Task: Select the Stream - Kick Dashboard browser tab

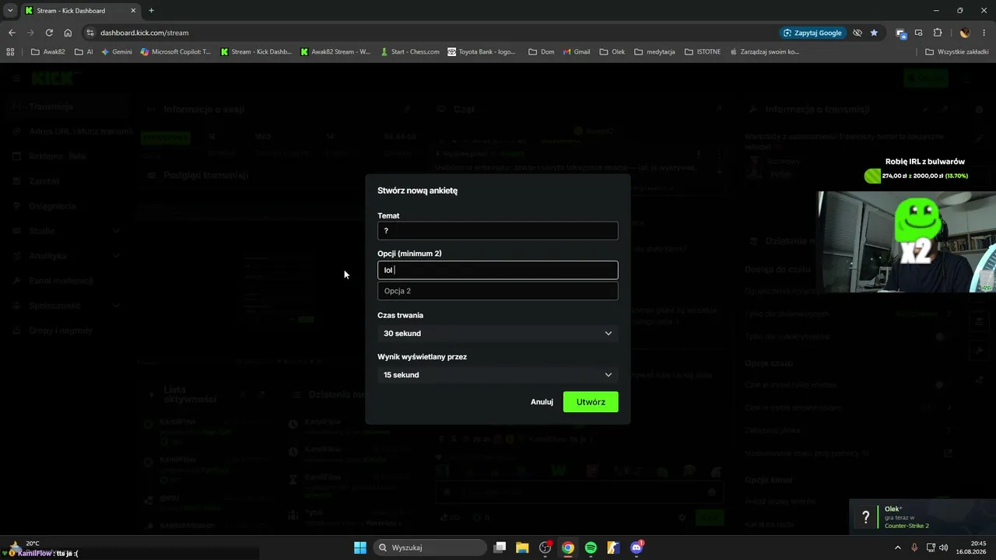Action: pos(80,11)
